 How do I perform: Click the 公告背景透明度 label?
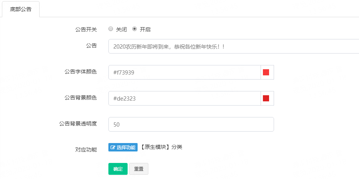click(78, 124)
